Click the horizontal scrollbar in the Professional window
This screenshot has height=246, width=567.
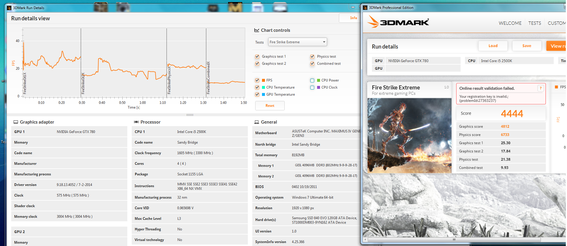pos(454,240)
